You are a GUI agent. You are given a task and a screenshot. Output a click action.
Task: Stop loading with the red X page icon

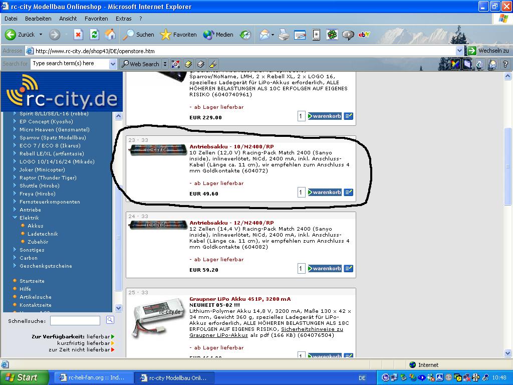[x=78, y=35]
